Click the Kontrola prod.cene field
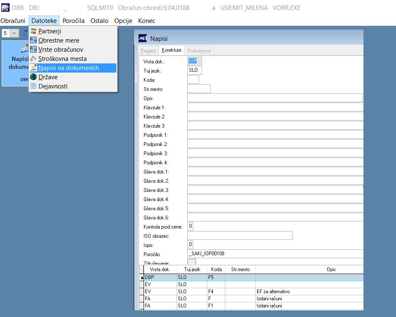396x317 pixels. (190, 226)
